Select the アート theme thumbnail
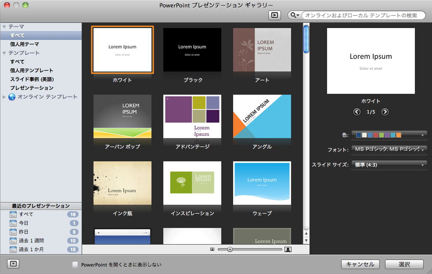Viewport: 432px width, 274px height. click(262, 50)
